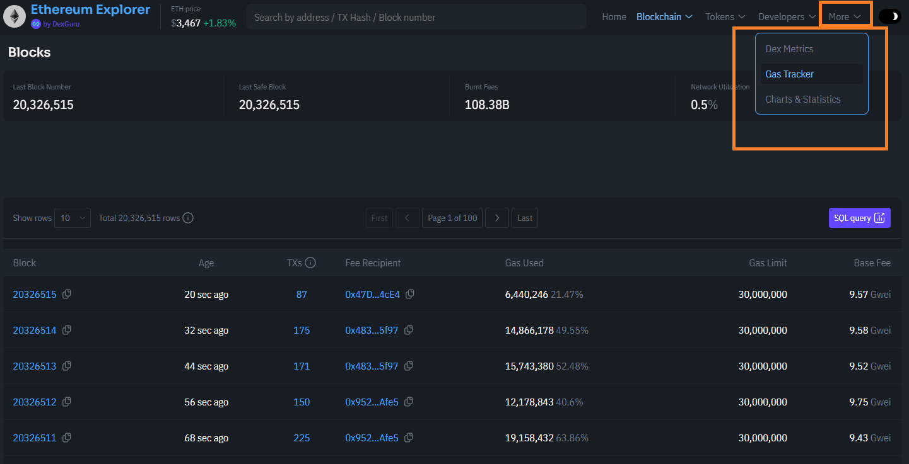This screenshot has height=464, width=909.
Task: Click info icon beside total rows count
Action: [188, 218]
